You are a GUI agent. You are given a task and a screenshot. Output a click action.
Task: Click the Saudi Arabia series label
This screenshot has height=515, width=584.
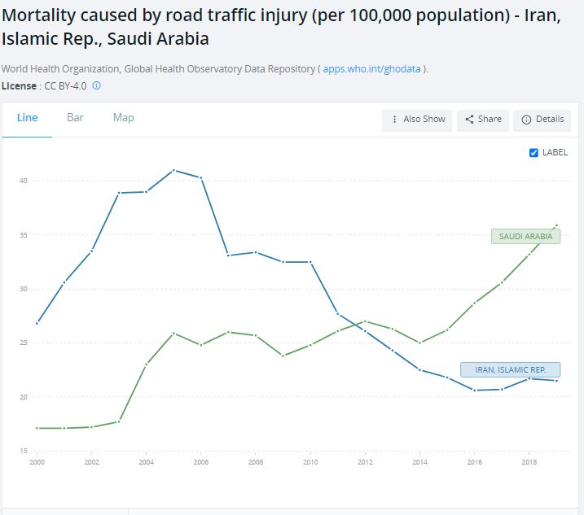click(x=525, y=237)
